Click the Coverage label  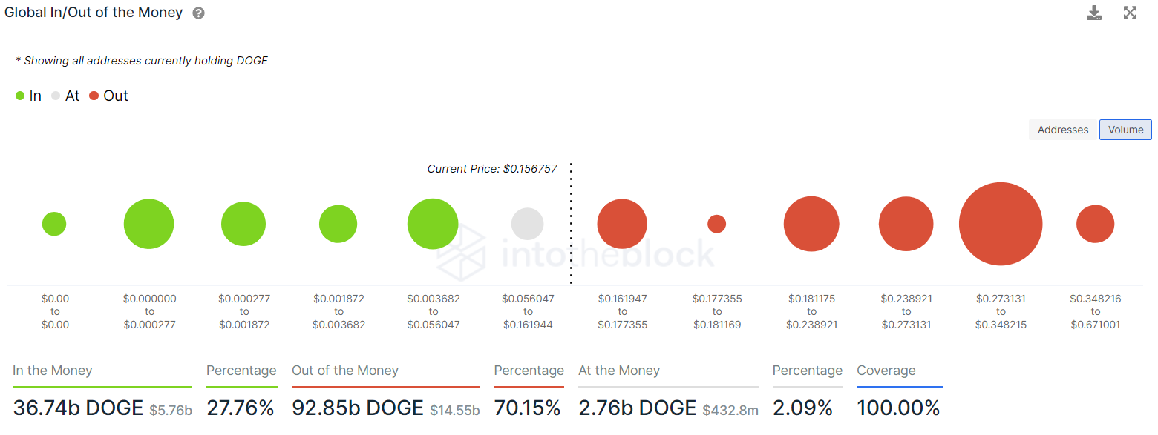pyautogui.click(x=886, y=371)
